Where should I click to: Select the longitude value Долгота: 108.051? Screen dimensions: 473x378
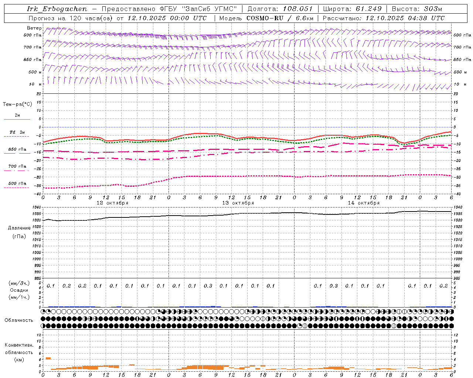click(280, 9)
